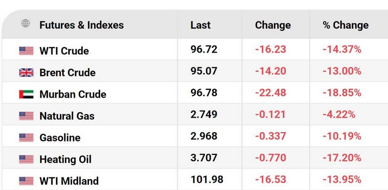Open the Gasoline quote
This screenshot has width=388, height=190.
(x=60, y=138)
